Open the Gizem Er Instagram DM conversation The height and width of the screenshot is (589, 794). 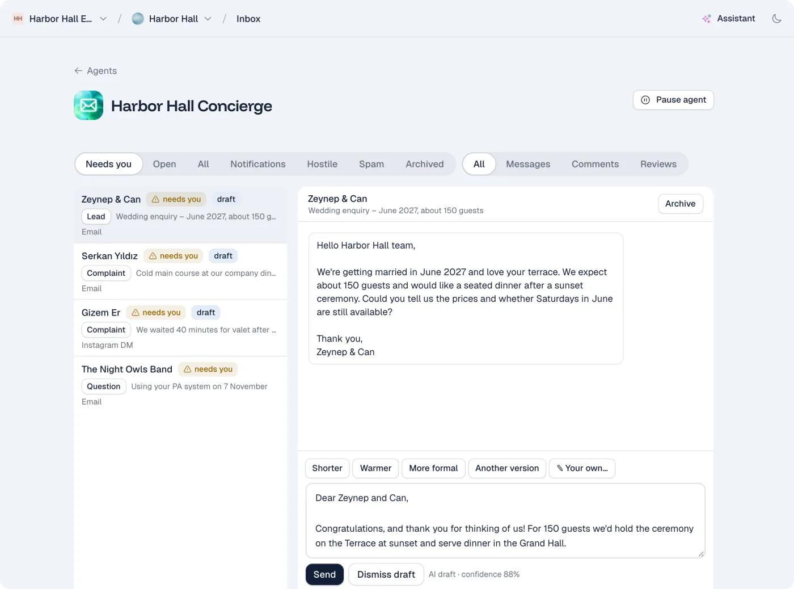click(180, 328)
